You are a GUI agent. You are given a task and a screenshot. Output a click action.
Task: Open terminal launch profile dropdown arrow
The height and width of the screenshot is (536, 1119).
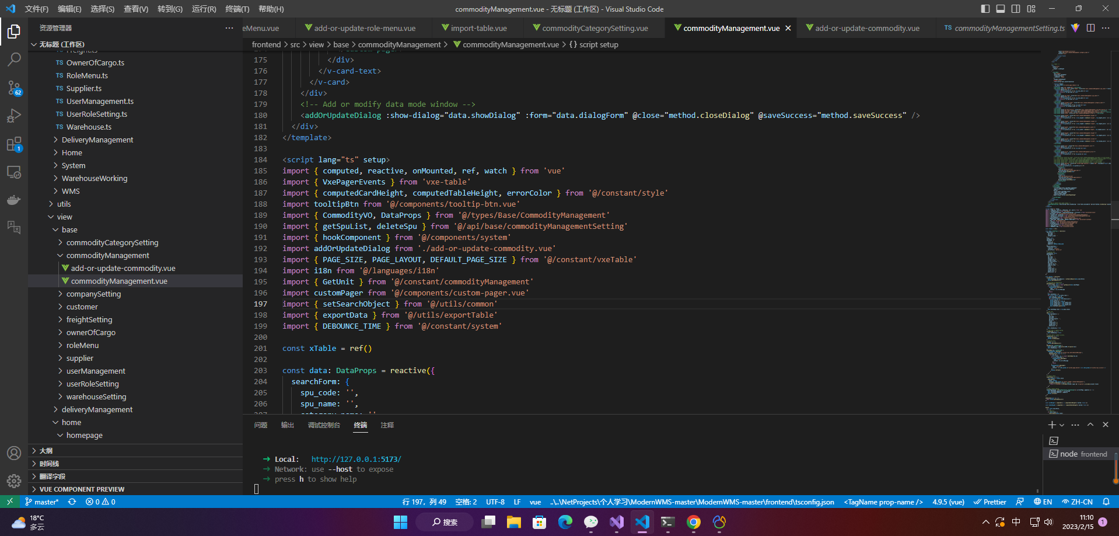[x=1062, y=424]
